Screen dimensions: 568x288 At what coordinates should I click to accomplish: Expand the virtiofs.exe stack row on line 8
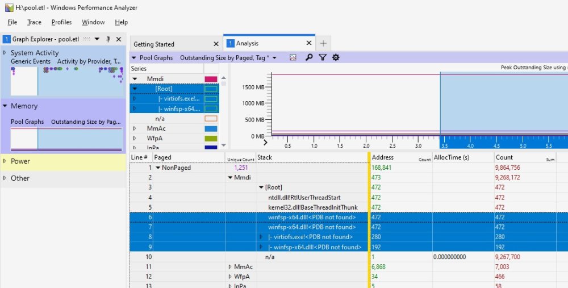coord(261,237)
